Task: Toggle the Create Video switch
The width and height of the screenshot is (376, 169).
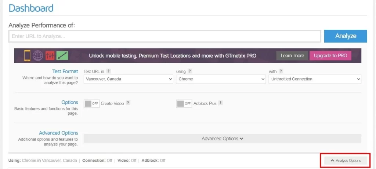Action: (x=91, y=104)
